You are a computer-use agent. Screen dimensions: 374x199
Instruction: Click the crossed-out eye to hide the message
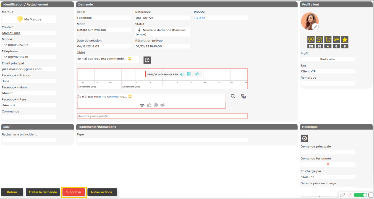click(162, 105)
